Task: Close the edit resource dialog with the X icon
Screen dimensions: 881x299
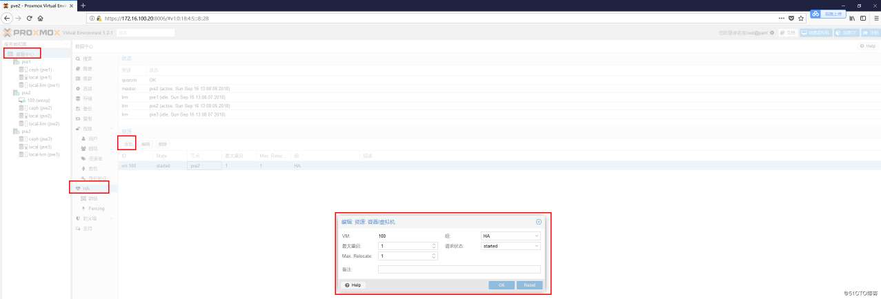Action: [538, 222]
